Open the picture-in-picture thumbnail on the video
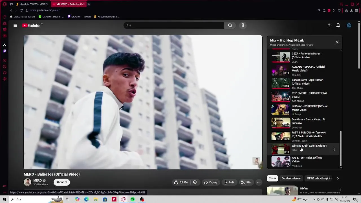Screen dimensions: 361x203 coord(256,161)
